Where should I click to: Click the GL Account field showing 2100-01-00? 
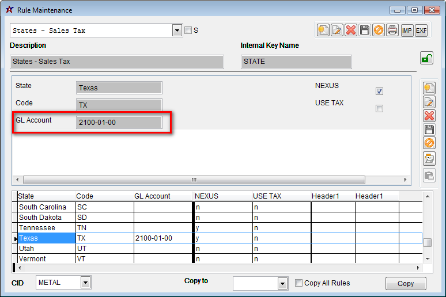pyautogui.click(x=119, y=122)
